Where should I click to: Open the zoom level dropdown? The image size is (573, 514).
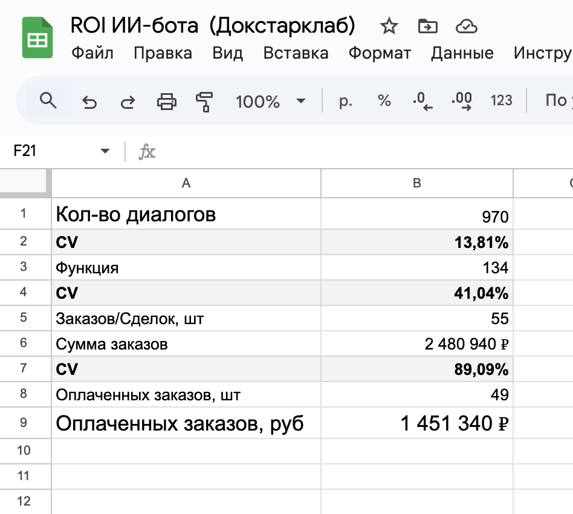pyautogui.click(x=268, y=101)
